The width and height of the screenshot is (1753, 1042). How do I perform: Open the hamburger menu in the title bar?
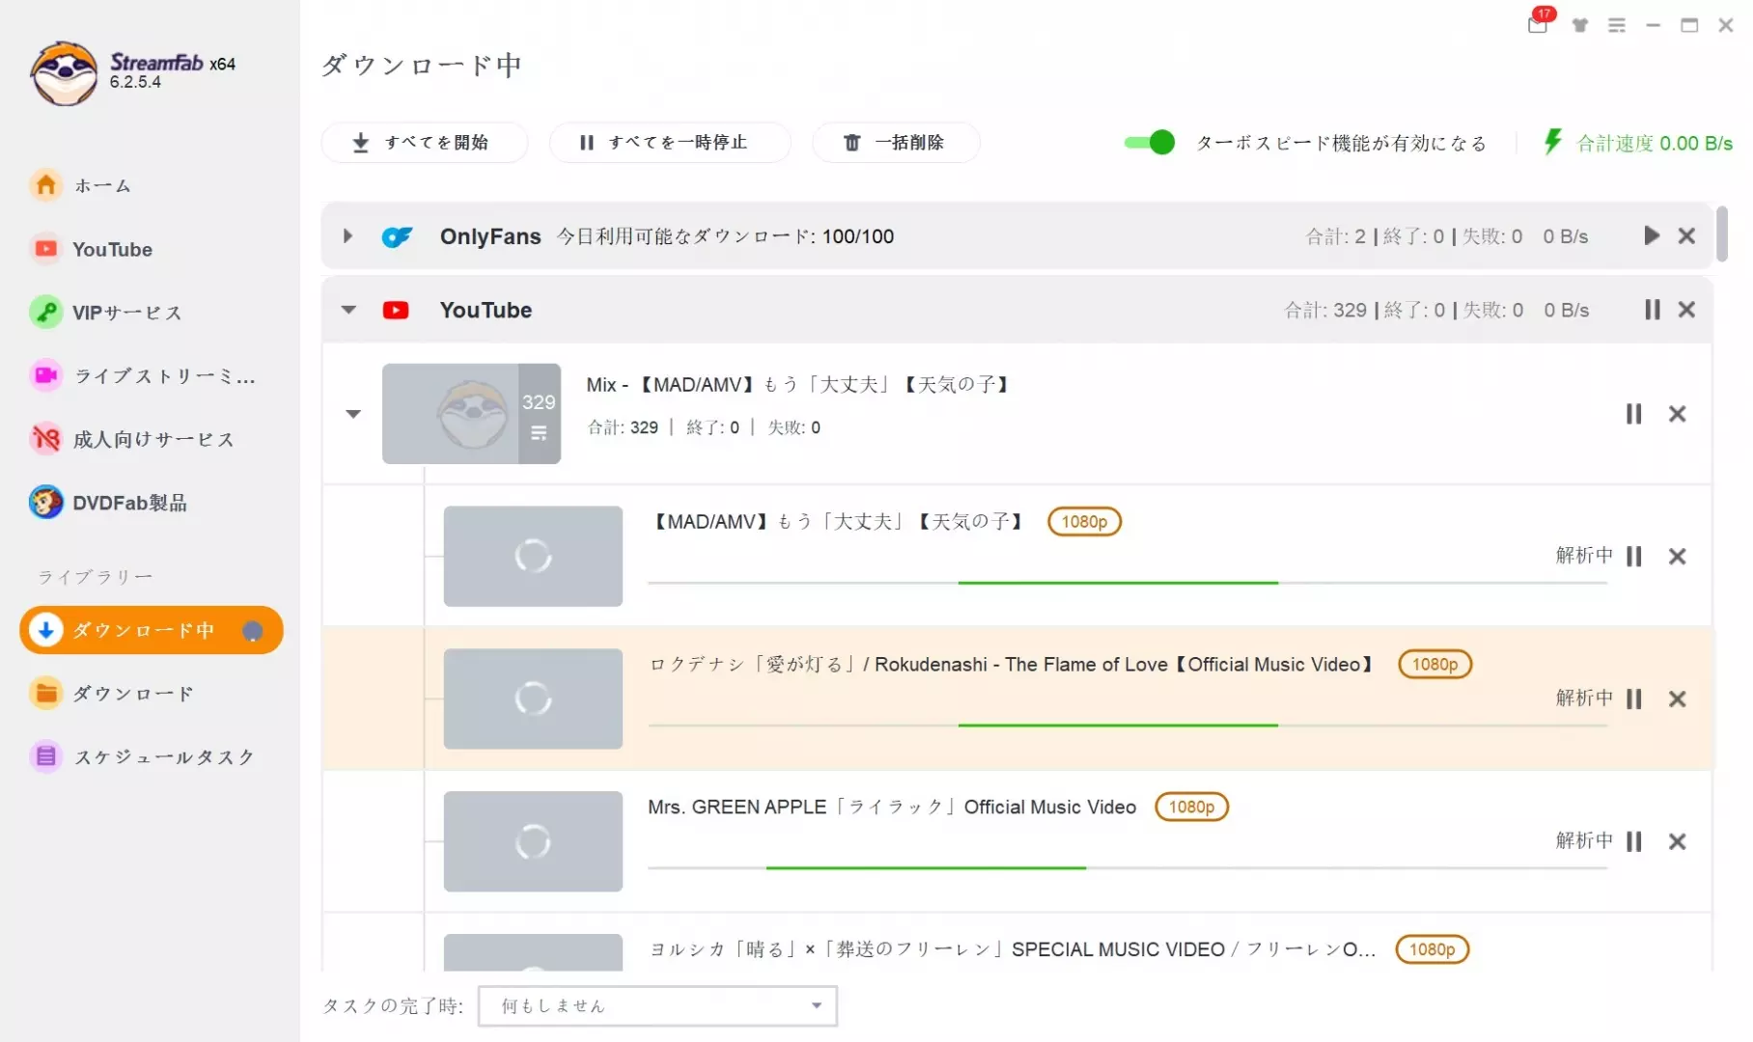point(1617,25)
